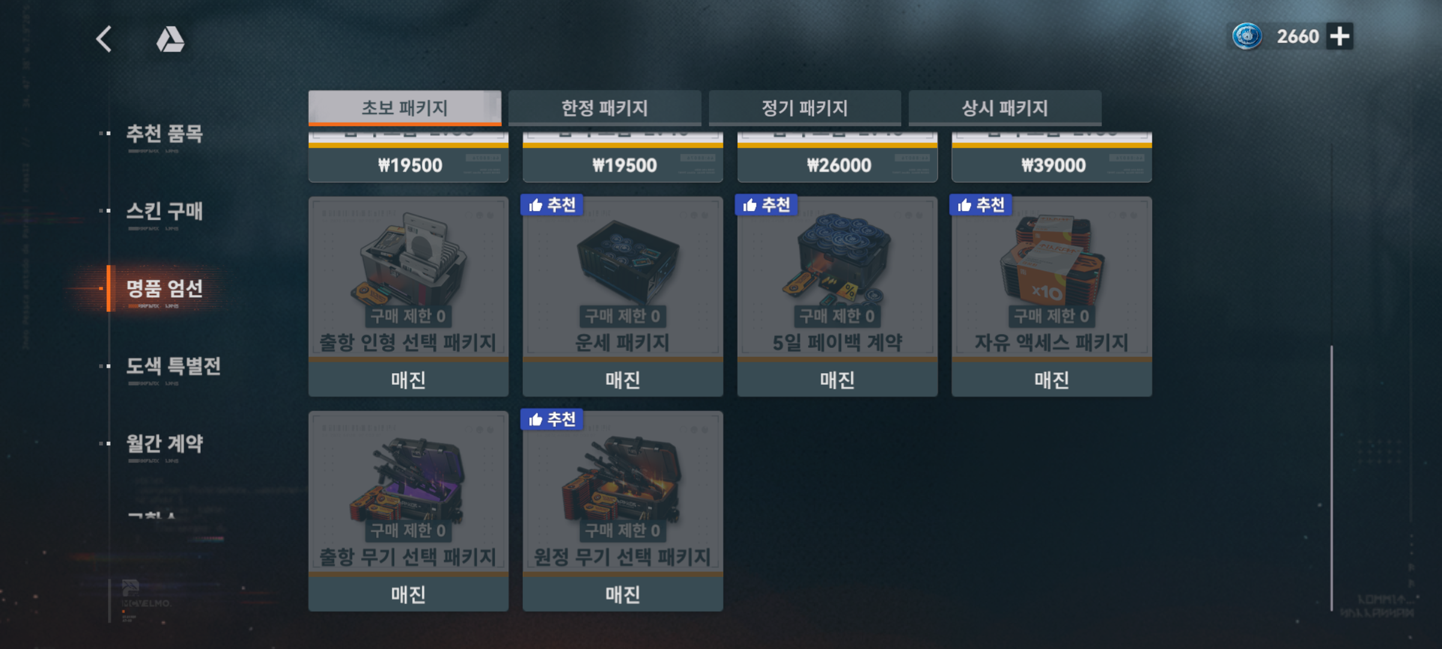This screenshot has height=649, width=1442.
Task: Go back with the left arrow icon
Action: (104, 39)
